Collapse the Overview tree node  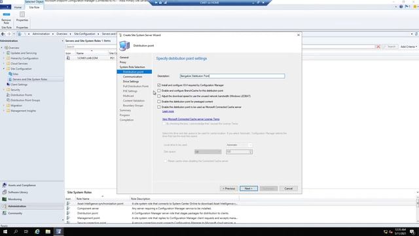point(2,48)
